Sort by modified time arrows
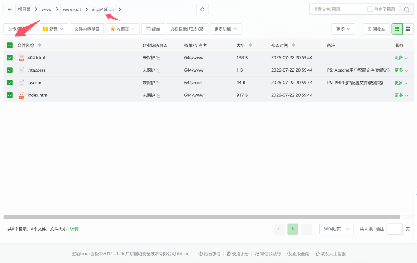 pyautogui.click(x=293, y=45)
